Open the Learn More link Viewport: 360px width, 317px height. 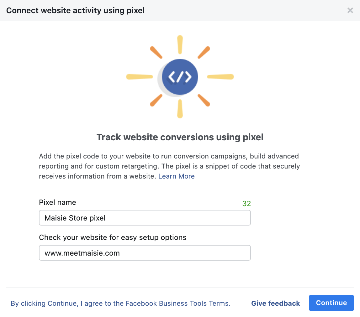tap(176, 176)
